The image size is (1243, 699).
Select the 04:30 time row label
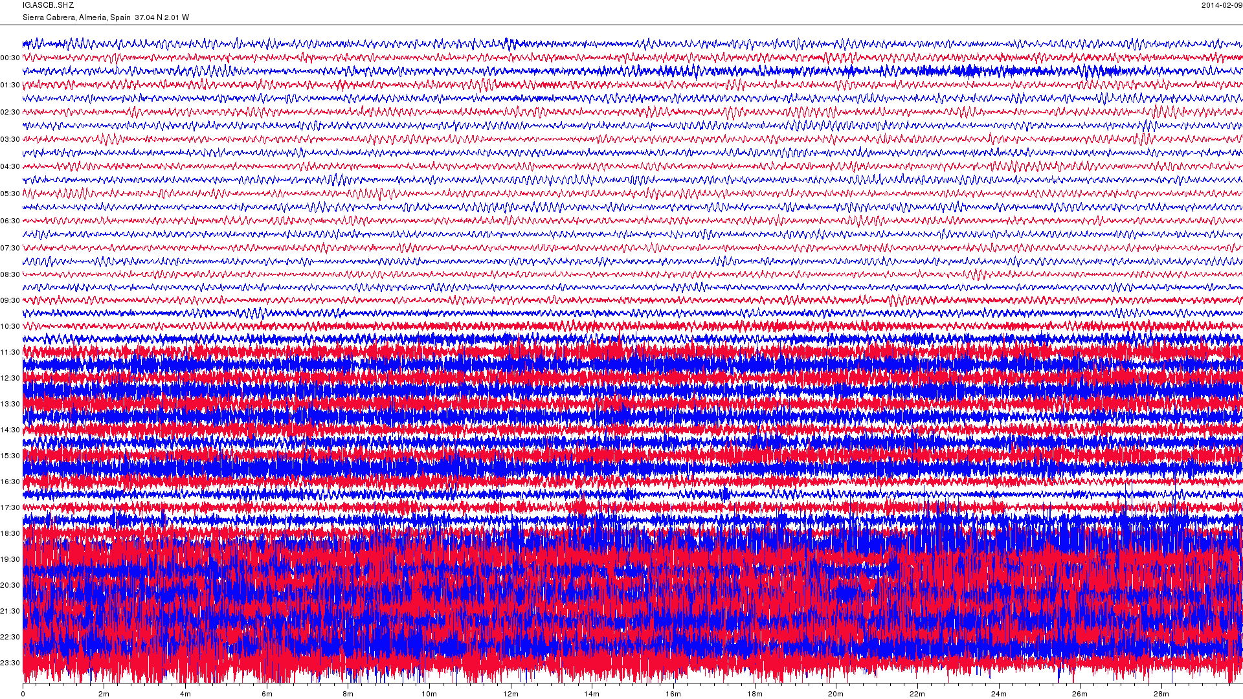[10, 166]
